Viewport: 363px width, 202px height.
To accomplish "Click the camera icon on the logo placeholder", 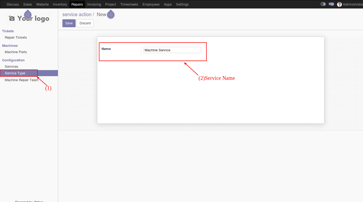I will coord(12,18).
